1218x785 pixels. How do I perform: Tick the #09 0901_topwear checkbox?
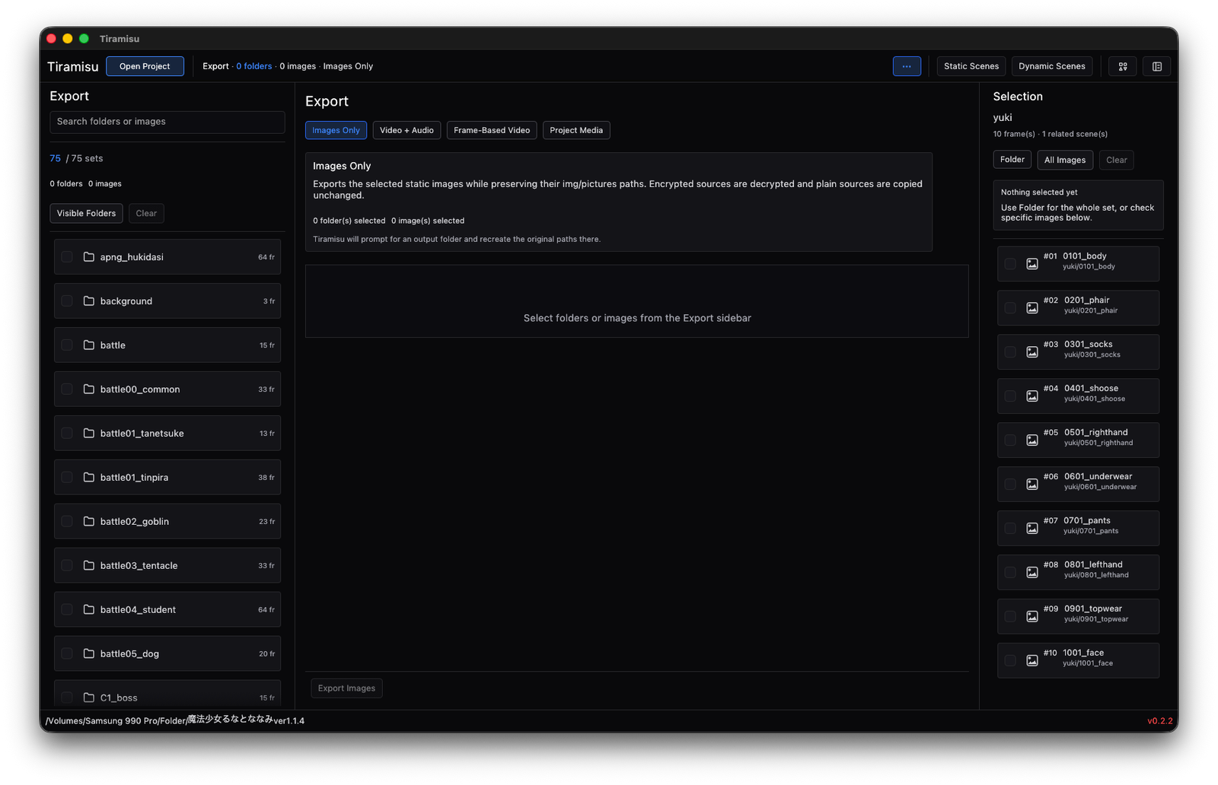coord(1010,617)
